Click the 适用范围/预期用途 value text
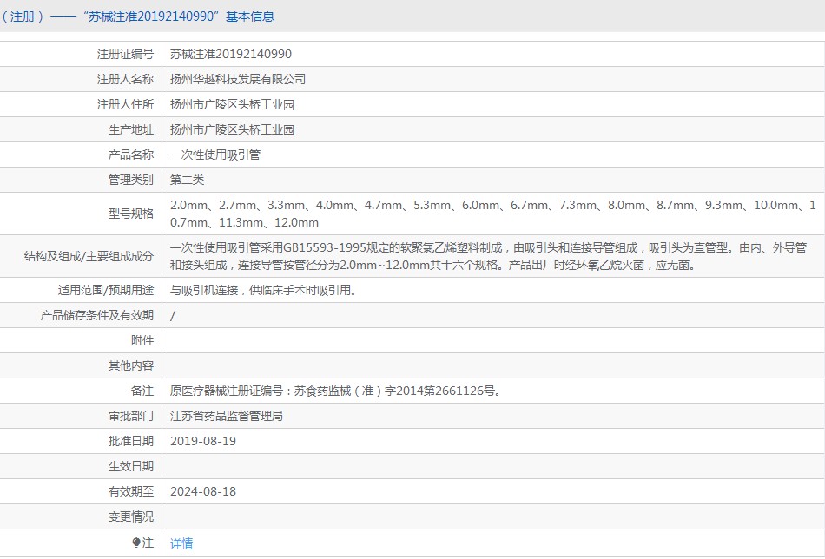 click(263, 290)
